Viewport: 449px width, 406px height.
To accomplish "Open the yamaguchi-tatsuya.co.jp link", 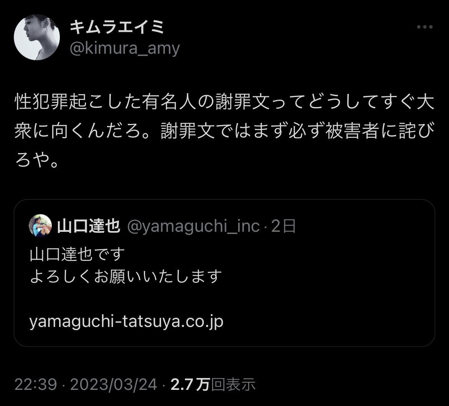I will click(126, 322).
